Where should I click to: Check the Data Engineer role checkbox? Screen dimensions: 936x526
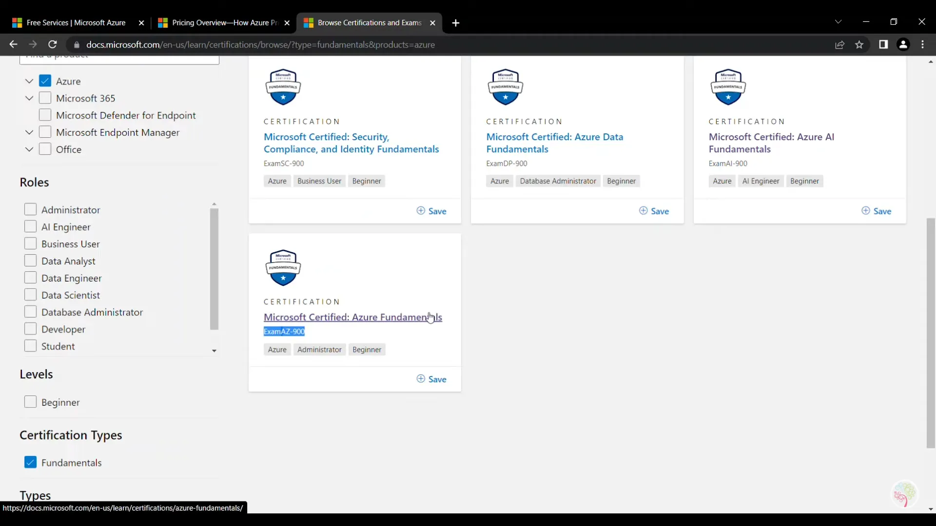[30, 278]
